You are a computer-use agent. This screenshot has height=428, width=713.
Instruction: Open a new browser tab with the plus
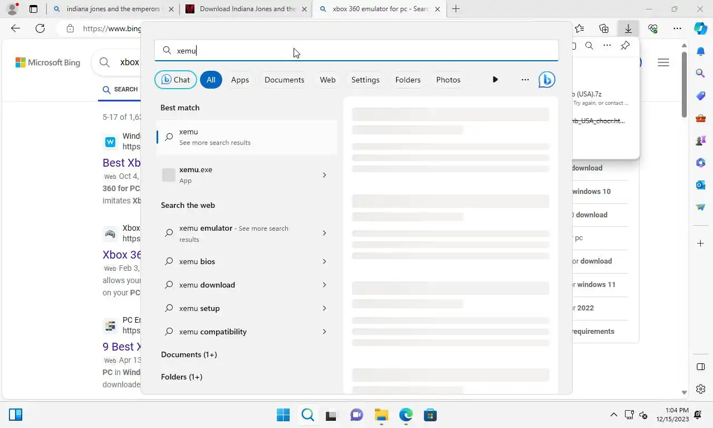(x=456, y=9)
